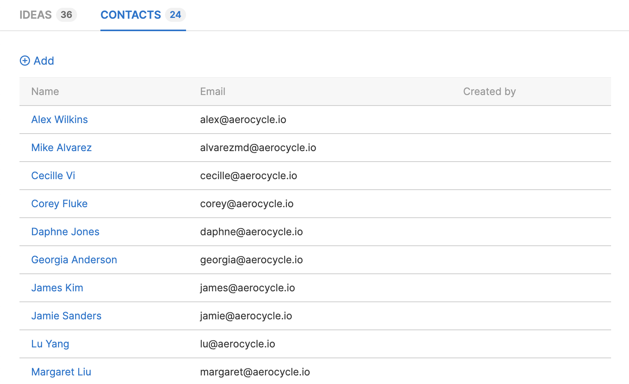Switch to the IDEAS tab
This screenshot has width=629, height=384.
(35, 15)
